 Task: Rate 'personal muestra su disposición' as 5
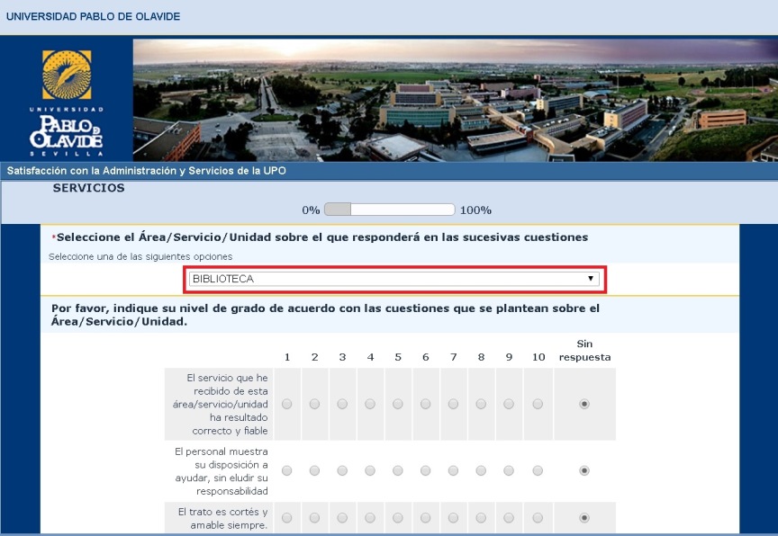point(398,470)
